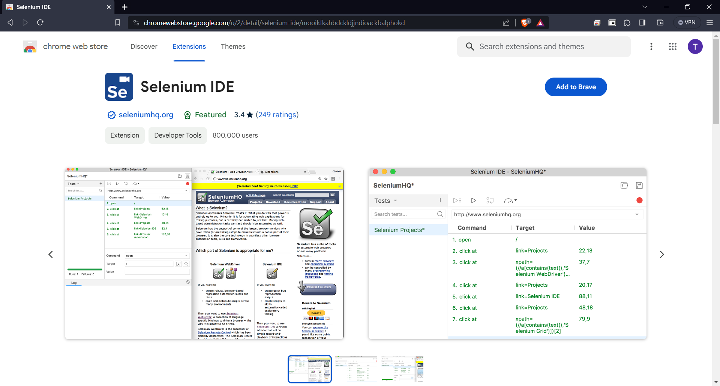Screen dimensions: 720x386
Task: Switch to the Themes tab
Action: pyautogui.click(x=233, y=46)
